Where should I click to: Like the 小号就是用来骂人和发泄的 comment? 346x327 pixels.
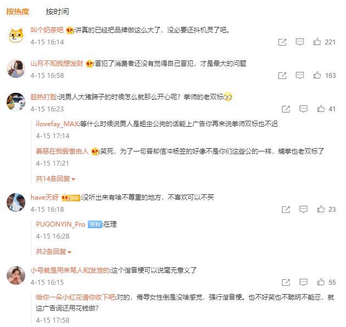point(321,282)
